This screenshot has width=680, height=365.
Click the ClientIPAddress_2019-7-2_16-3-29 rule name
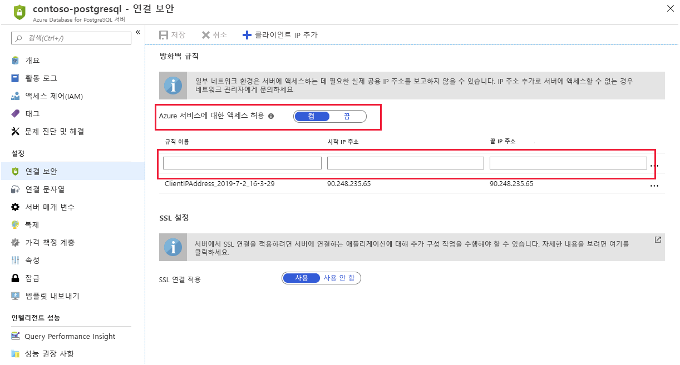[x=219, y=183]
